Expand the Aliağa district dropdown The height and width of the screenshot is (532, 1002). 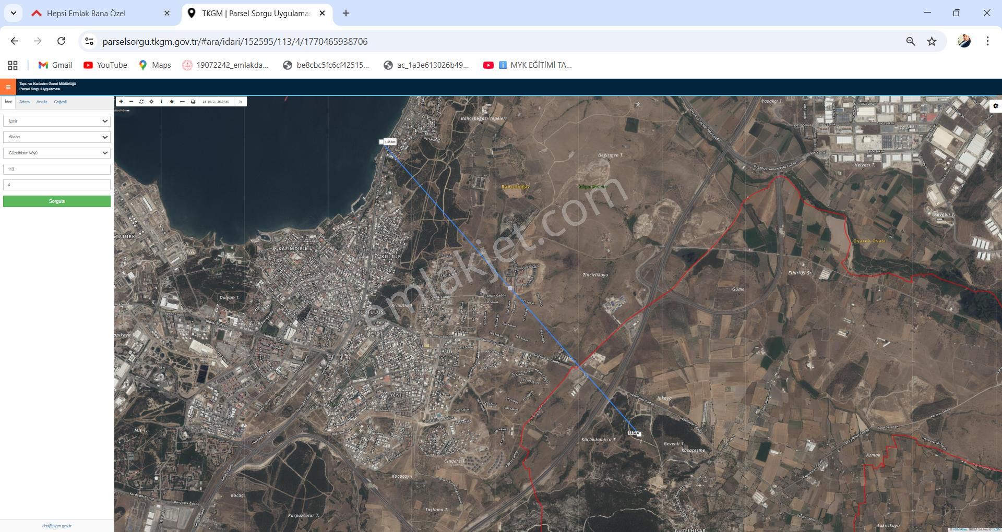click(x=56, y=137)
